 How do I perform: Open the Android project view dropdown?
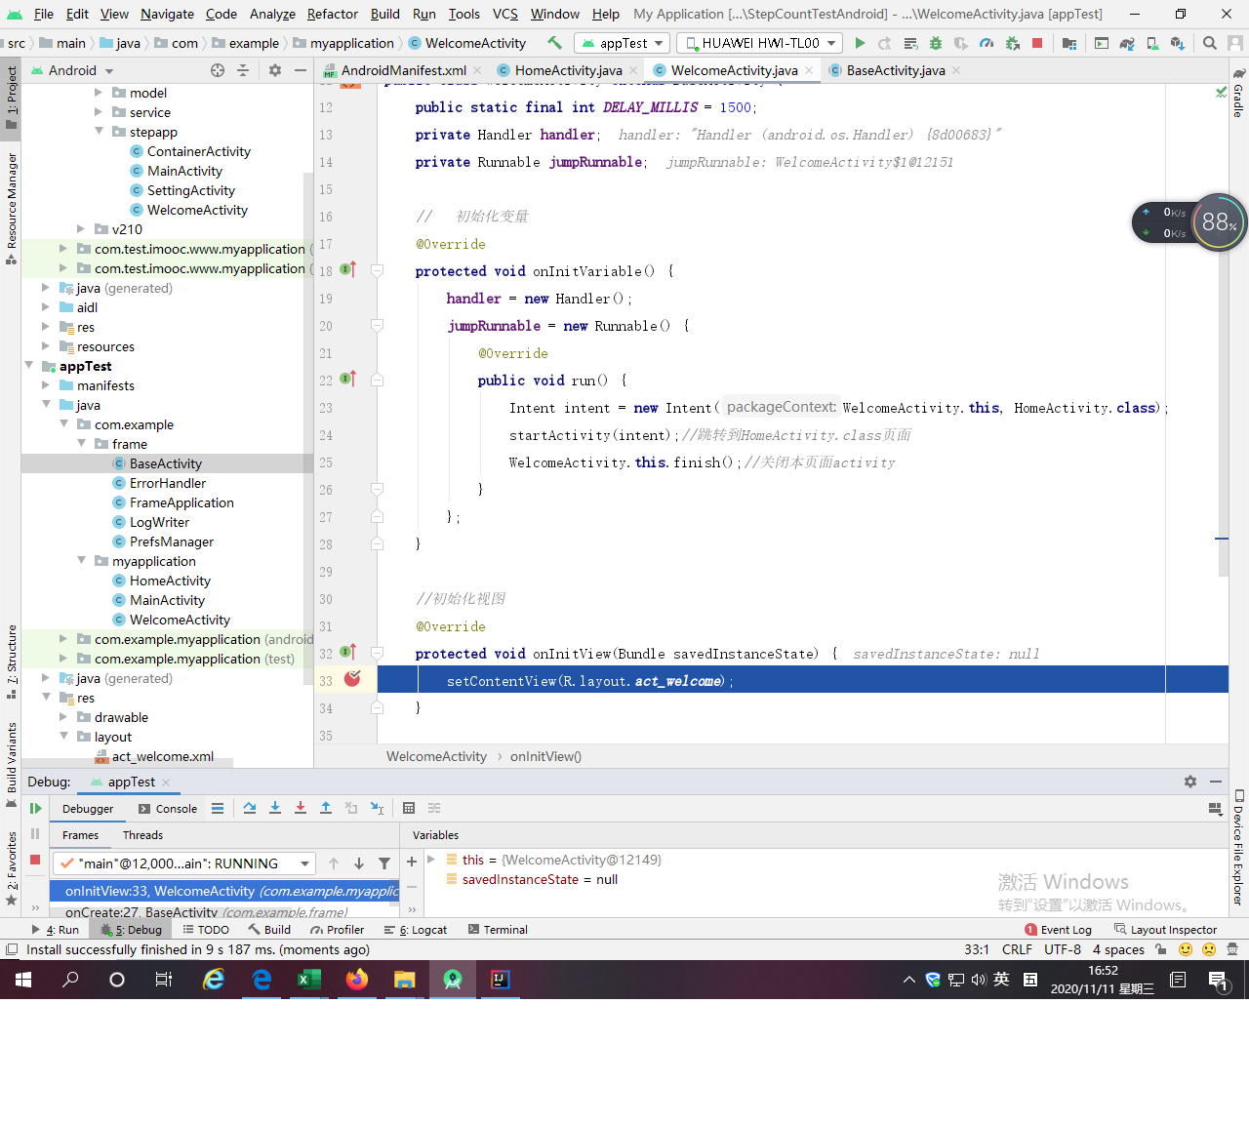(72, 70)
